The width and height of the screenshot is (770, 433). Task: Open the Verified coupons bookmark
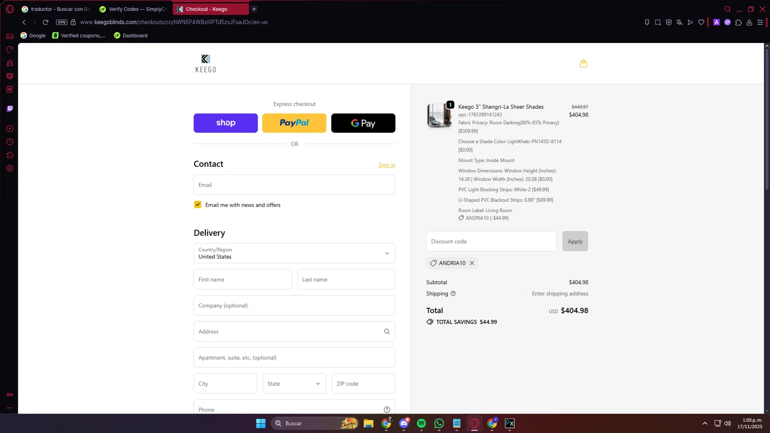pyautogui.click(x=79, y=35)
